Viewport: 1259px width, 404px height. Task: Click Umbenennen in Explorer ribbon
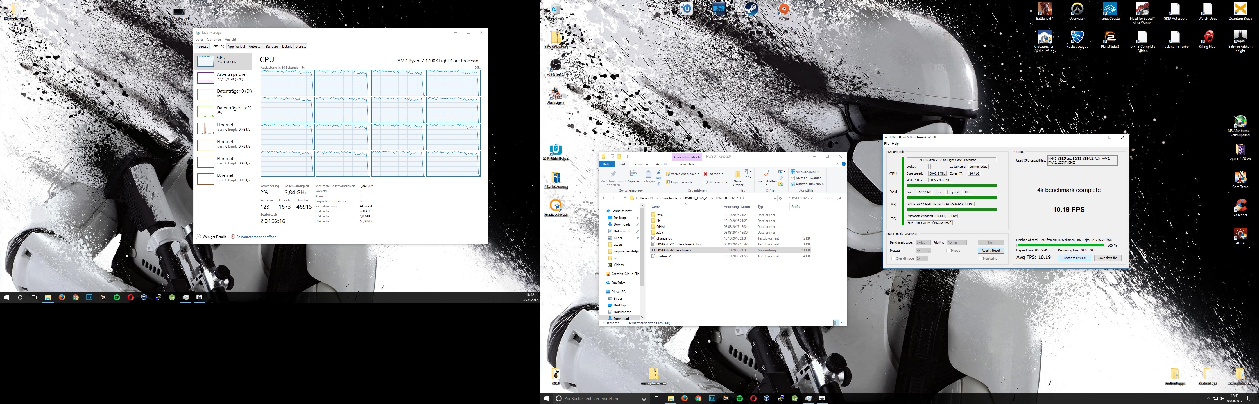[x=715, y=182]
